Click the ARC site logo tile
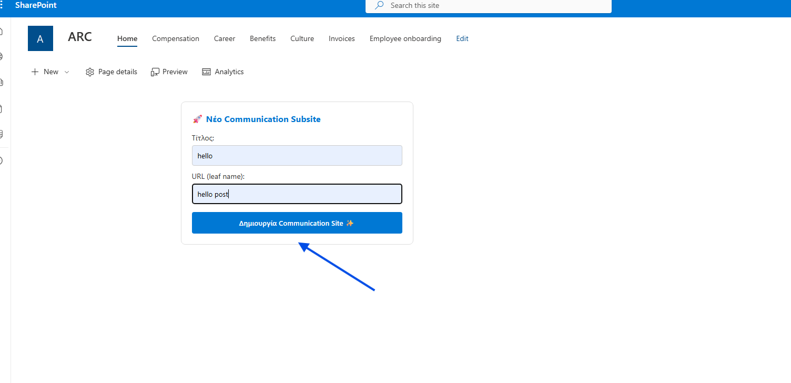 [40, 38]
